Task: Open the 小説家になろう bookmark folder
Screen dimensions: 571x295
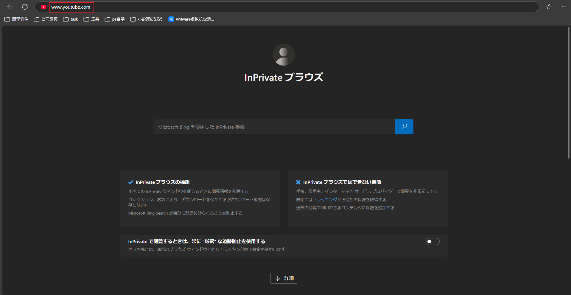Action: [x=147, y=19]
